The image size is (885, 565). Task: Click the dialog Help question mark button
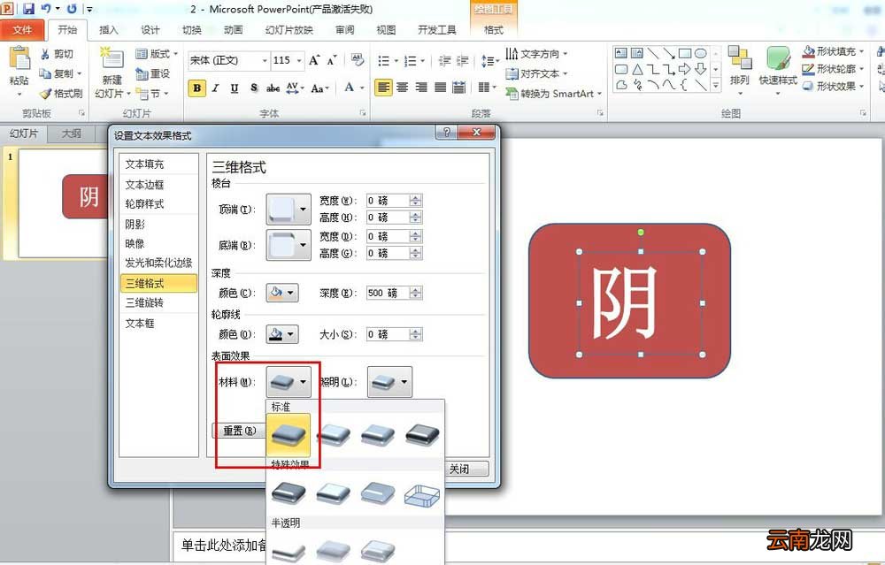coord(446,133)
